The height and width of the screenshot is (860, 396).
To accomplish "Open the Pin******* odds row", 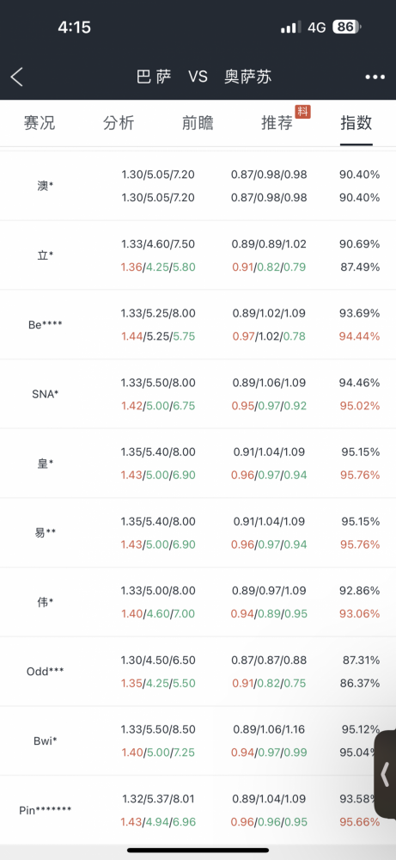I will coord(198,810).
